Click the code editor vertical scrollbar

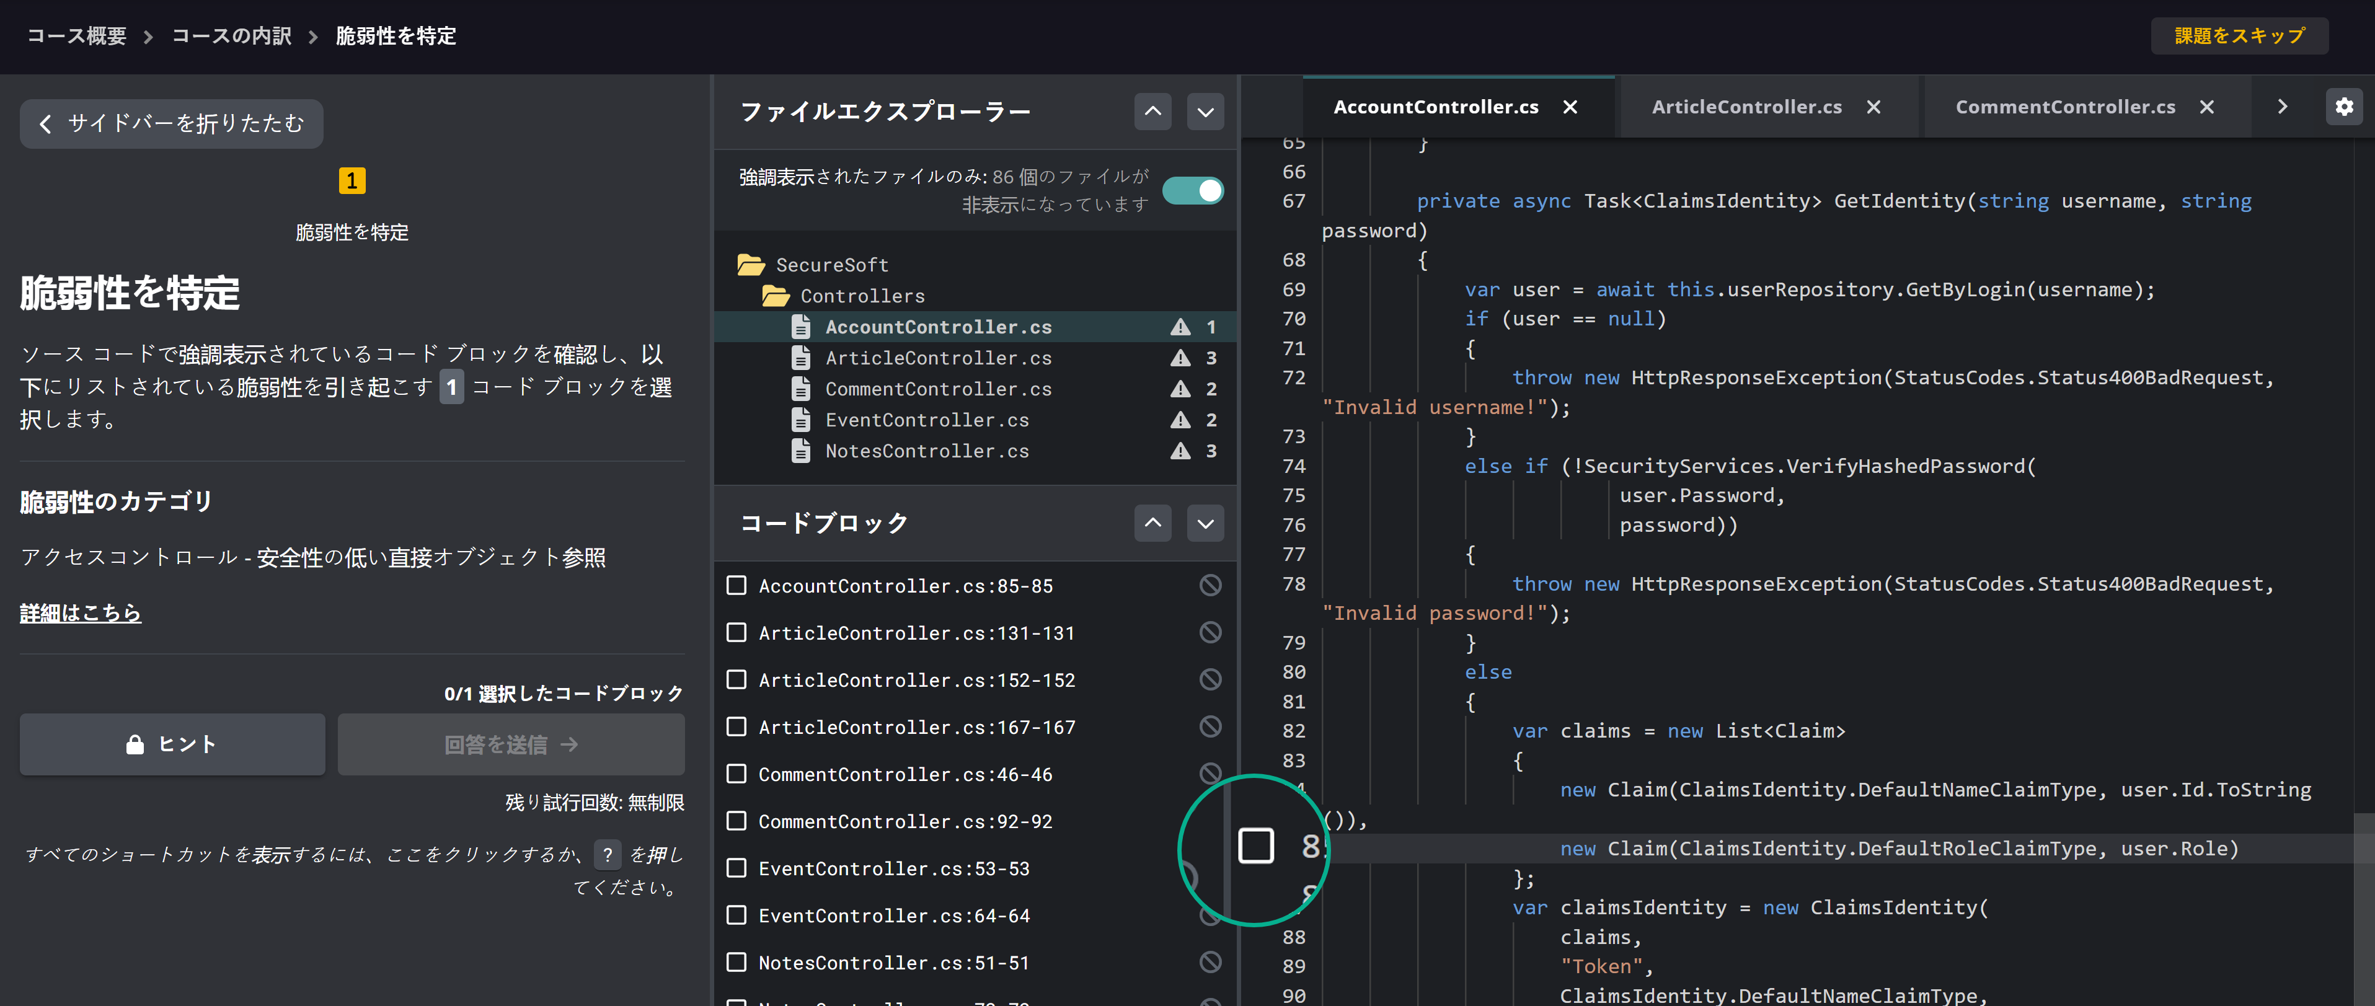[2363, 908]
